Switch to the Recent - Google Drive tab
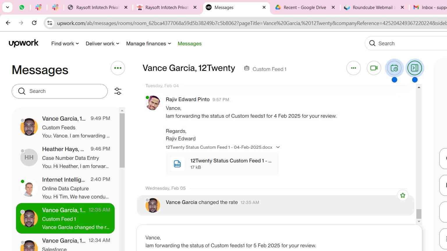The height and width of the screenshot is (251, 447). [305, 8]
